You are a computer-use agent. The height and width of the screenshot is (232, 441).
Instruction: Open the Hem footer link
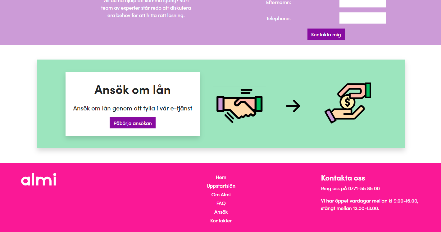click(x=221, y=177)
